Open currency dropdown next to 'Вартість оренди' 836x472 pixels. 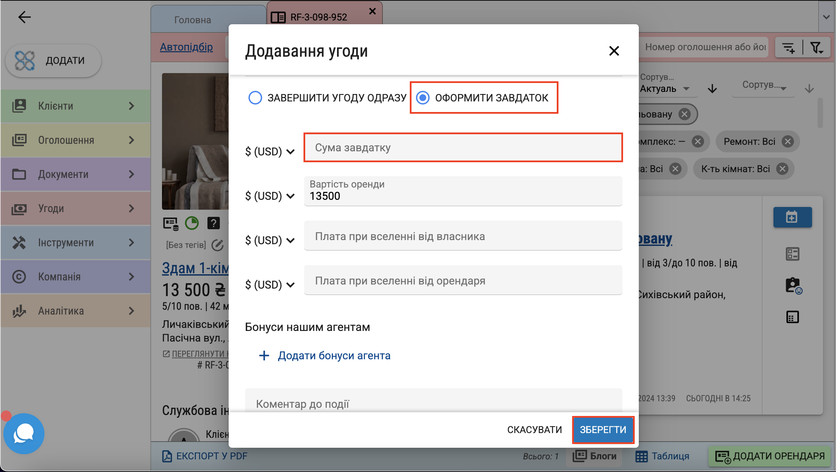click(x=270, y=196)
